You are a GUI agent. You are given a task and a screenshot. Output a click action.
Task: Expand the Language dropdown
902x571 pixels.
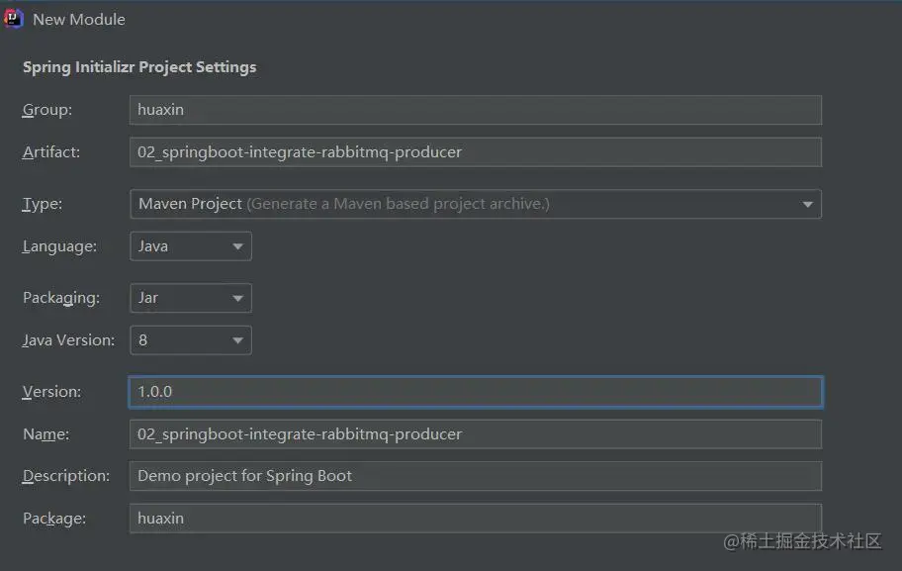click(191, 246)
